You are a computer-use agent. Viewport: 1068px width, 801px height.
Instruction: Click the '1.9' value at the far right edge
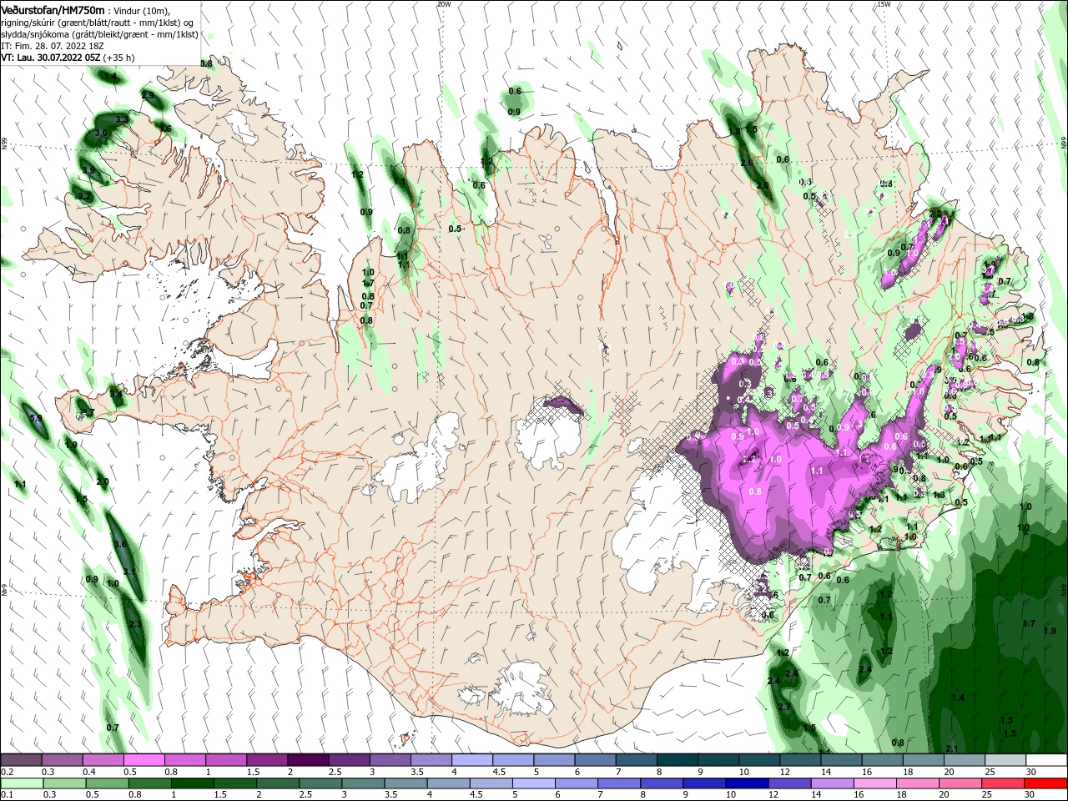(x=1050, y=631)
